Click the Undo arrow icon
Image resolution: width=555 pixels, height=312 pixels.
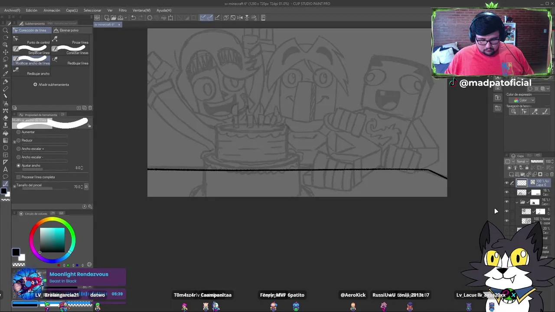click(134, 18)
